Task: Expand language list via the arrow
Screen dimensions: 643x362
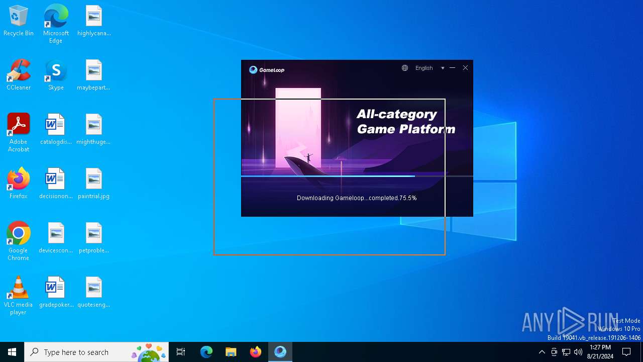Action: coord(443,68)
